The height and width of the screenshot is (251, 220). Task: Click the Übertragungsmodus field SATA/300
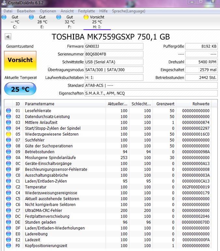(x=114, y=70)
